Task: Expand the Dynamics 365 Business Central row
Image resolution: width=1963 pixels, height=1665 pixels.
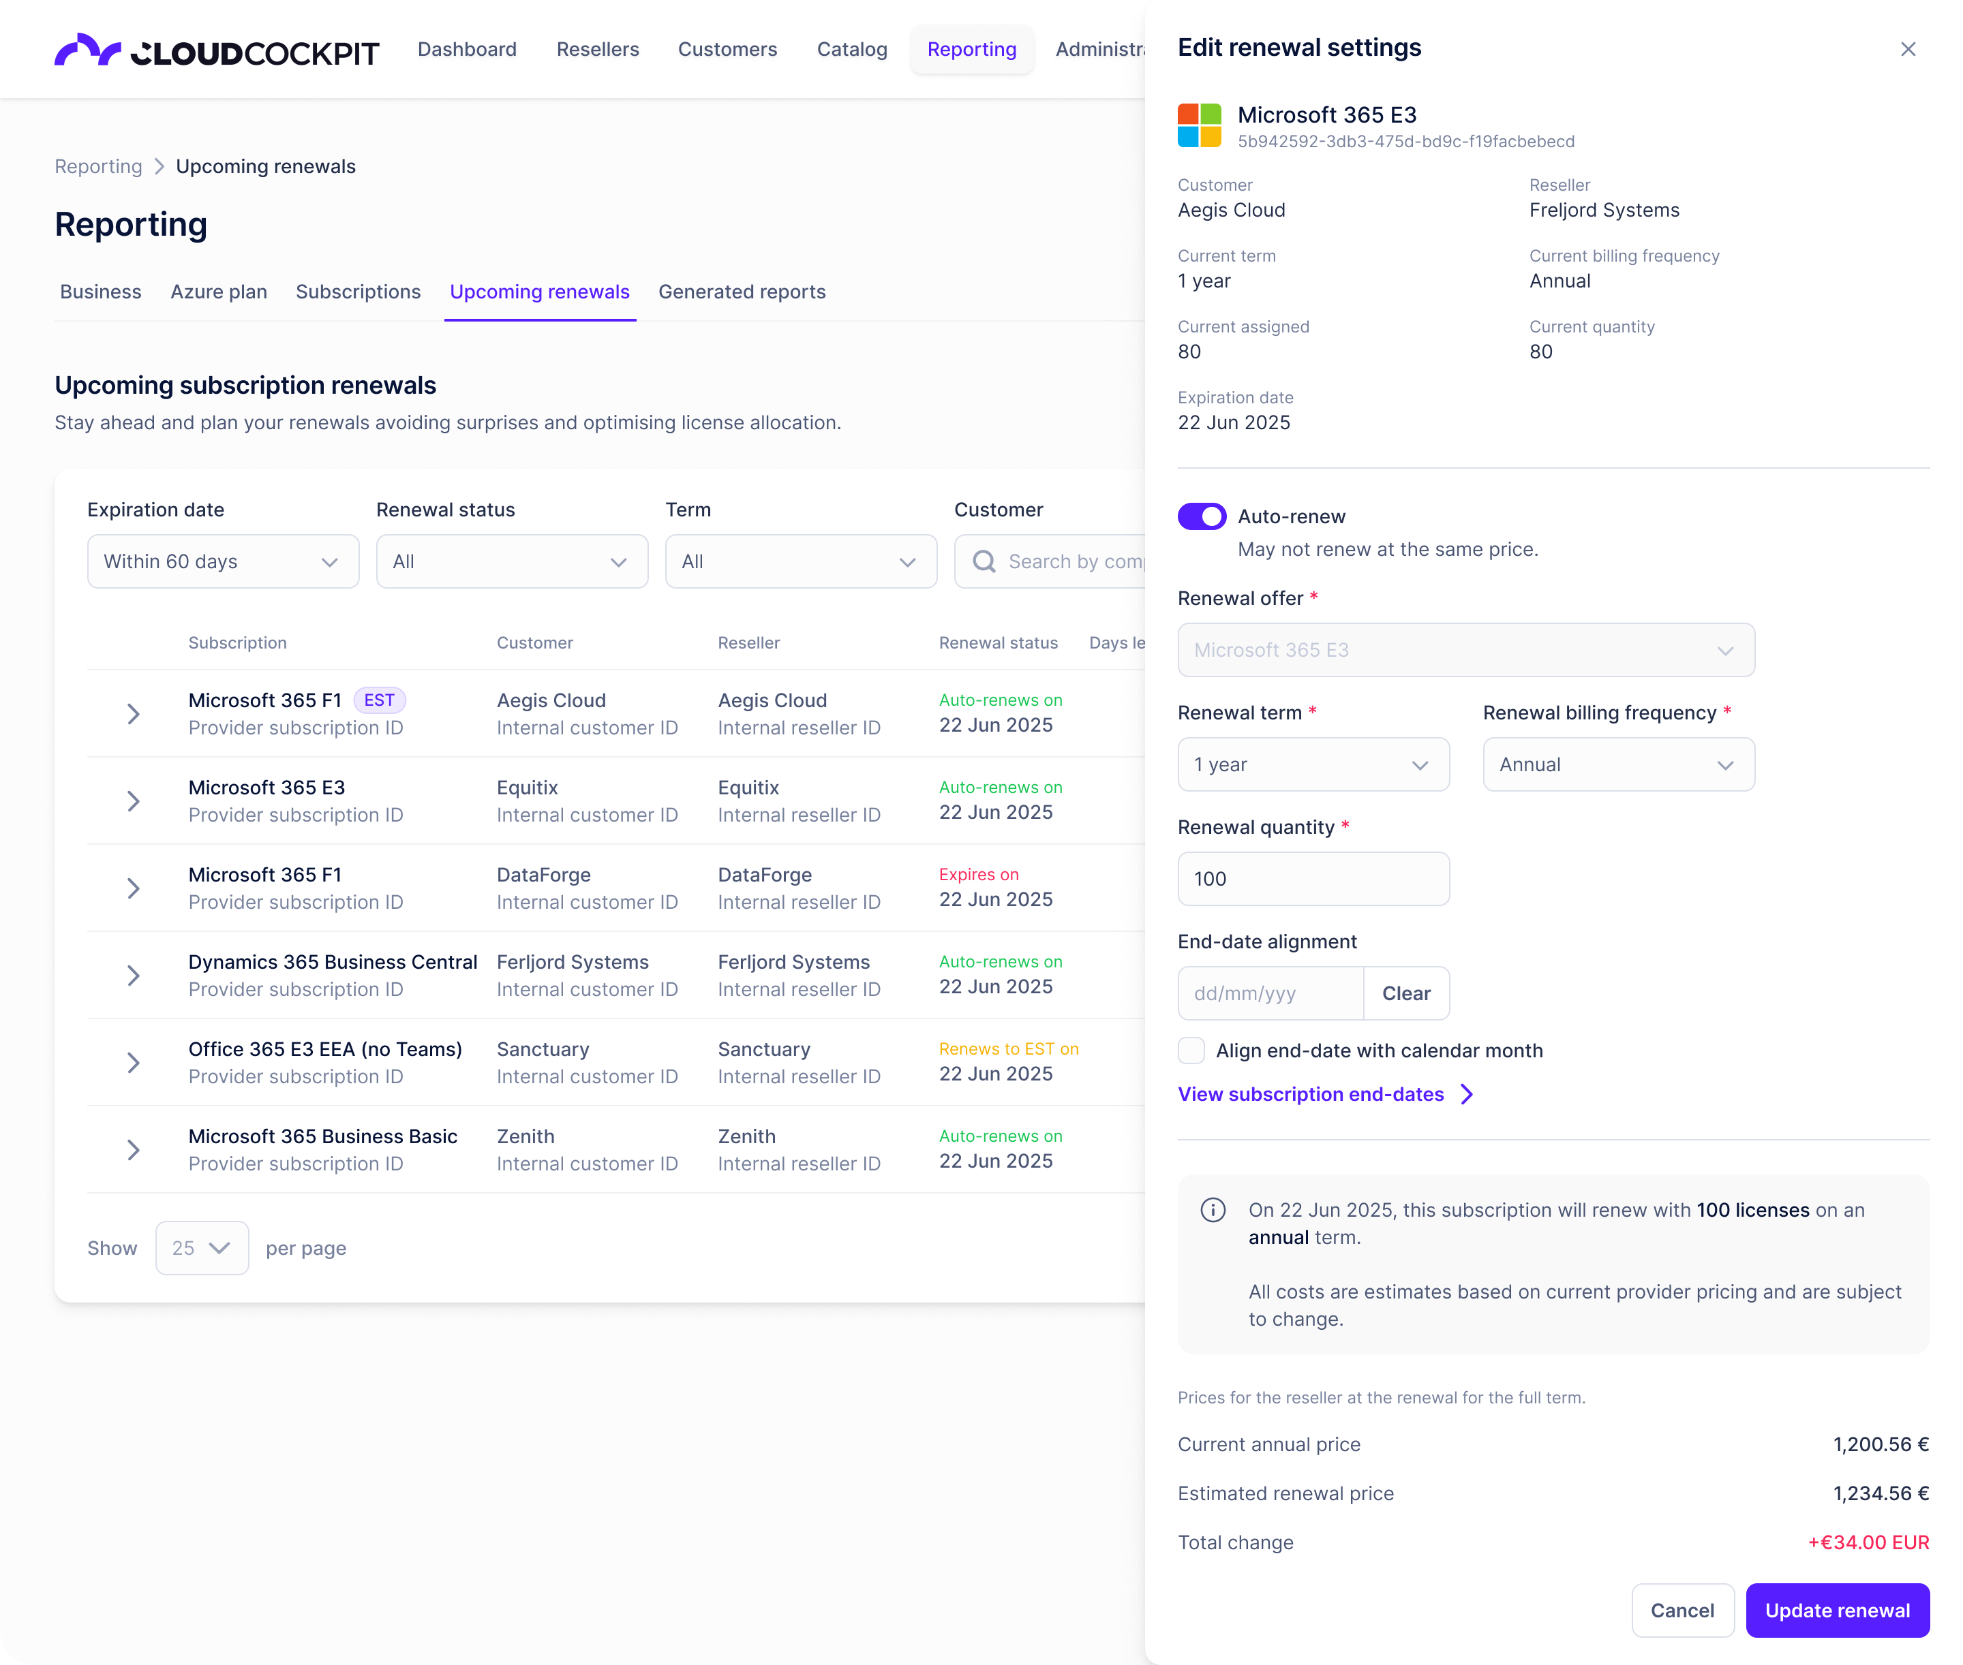Action: (x=133, y=976)
